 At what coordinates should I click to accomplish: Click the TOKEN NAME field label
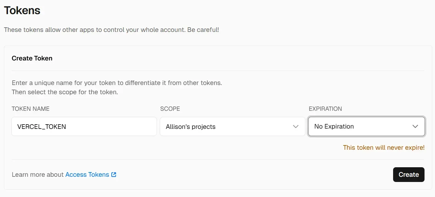[x=30, y=109]
